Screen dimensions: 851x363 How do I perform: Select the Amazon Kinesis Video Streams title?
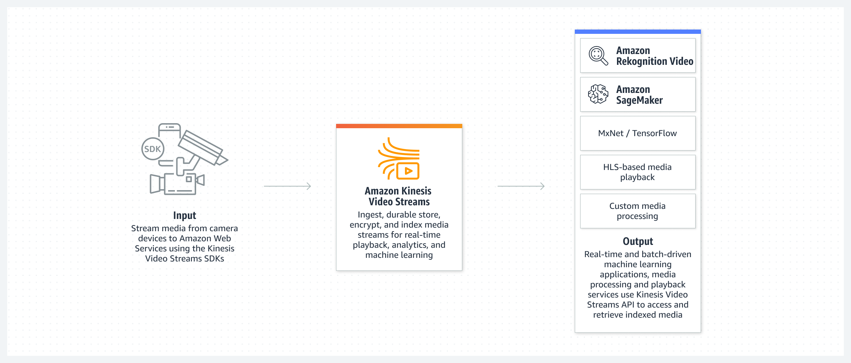point(398,196)
